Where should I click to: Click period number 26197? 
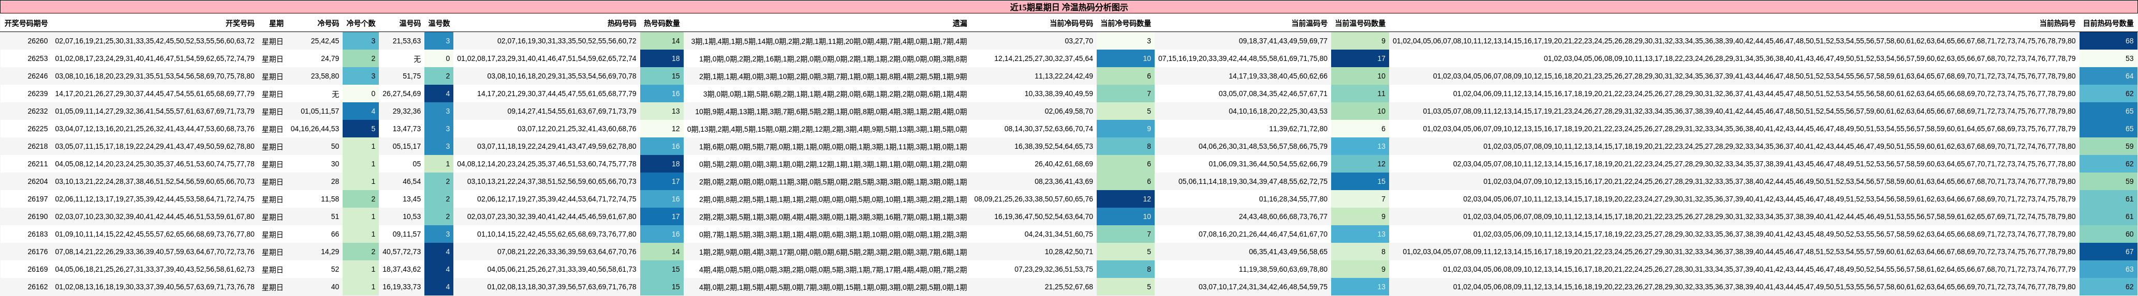coord(37,199)
